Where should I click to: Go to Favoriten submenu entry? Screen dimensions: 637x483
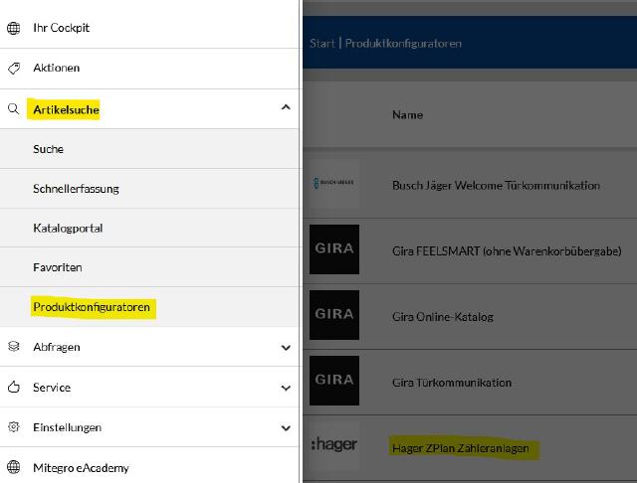click(x=58, y=267)
